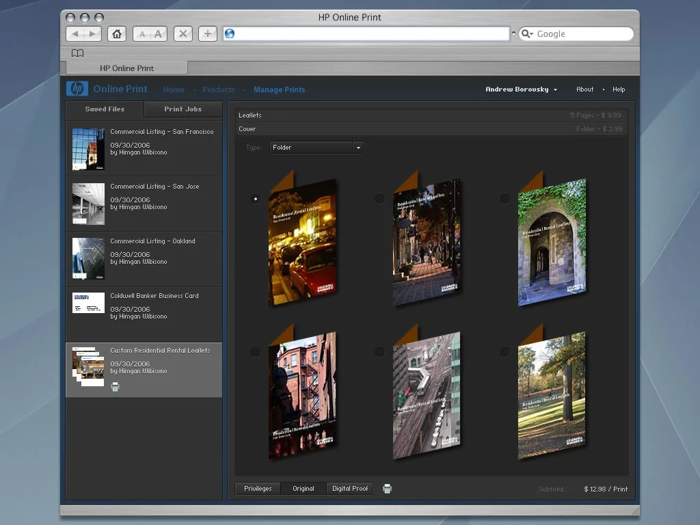700x525 pixels.
Task: Open the Products menu item
Action: click(x=218, y=90)
